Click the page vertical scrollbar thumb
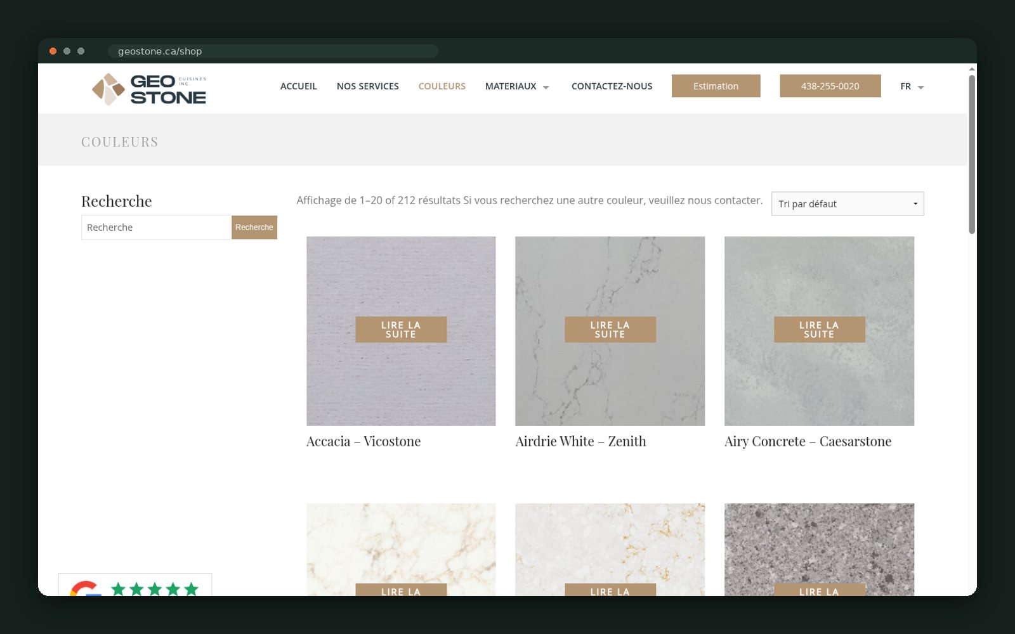The height and width of the screenshot is (634, 1015). 972,154
